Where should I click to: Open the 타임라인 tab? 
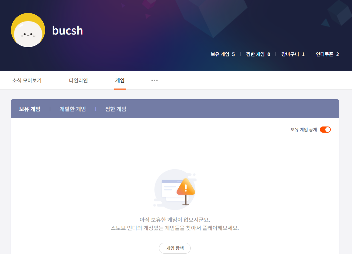pyautogui.click(x=78, y=81)
